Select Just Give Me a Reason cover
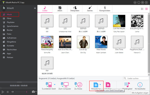The height and width of the screenshot is (95, 150). click(65, 42)
